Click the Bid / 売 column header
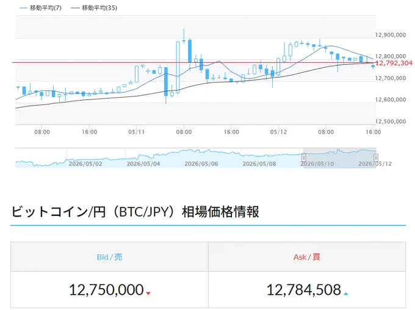Image resolution: width=415 pixels, height=310 pixels. pyautogui.click(x=110, y=257)
